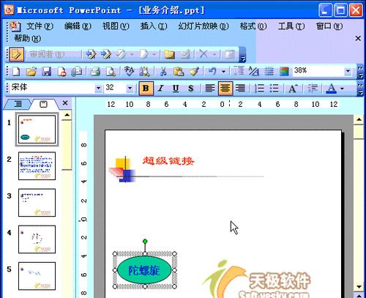Click the Print icon in toolbar
This screenshot has width=366, height=298.
[x=95, y=72]
